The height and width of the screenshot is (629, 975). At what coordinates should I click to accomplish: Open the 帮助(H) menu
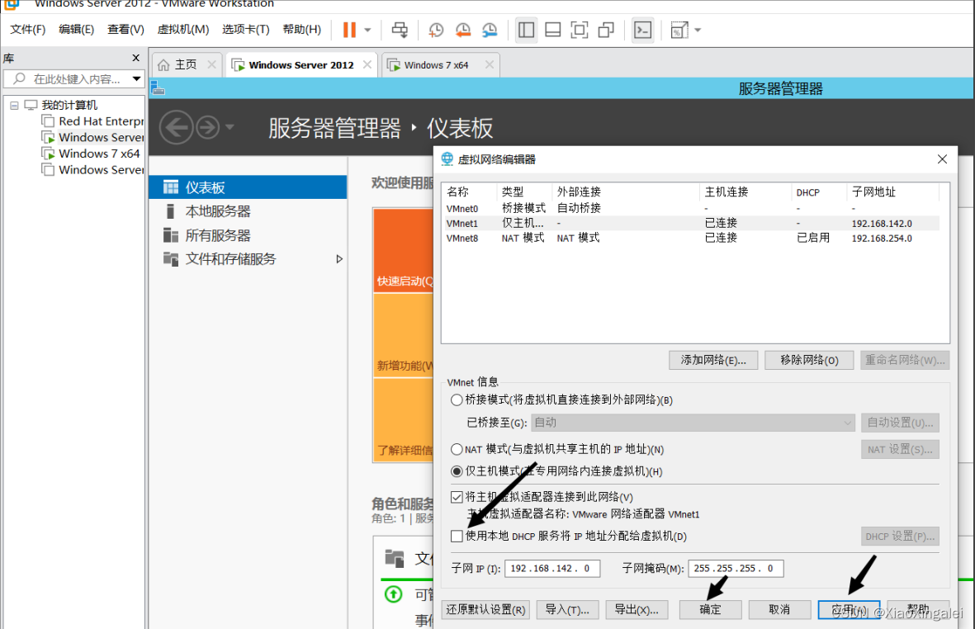(x=301, y=29)
